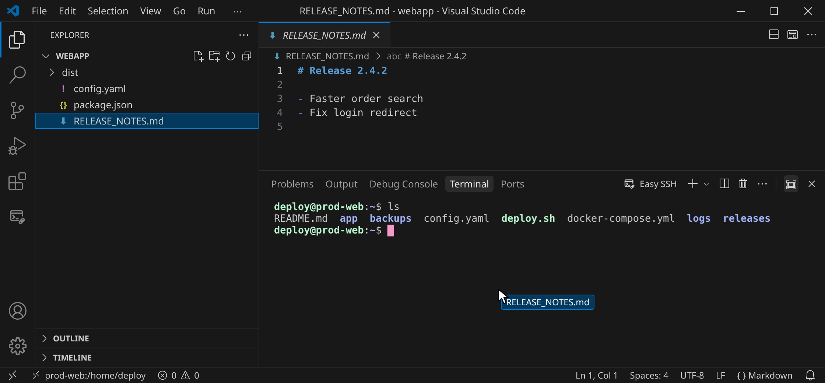Image resolution: width=825 pixels, height=383 pixels.
Task: Collapse the WEBAPP folder section
Action: pyautogui.click(x=46, y=56)
